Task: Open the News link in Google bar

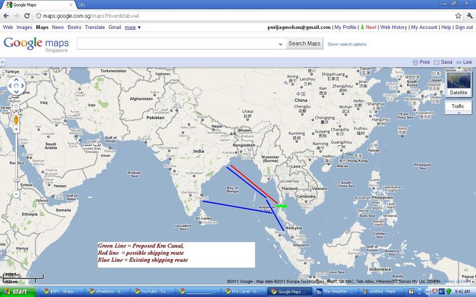Action: pos(58,27)
